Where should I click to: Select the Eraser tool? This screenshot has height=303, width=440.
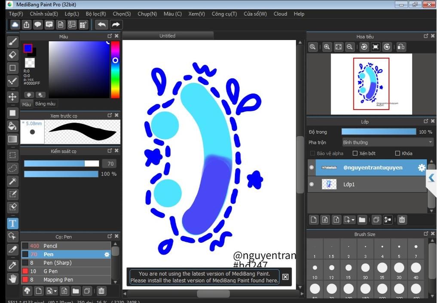click(x=12, y=55)
